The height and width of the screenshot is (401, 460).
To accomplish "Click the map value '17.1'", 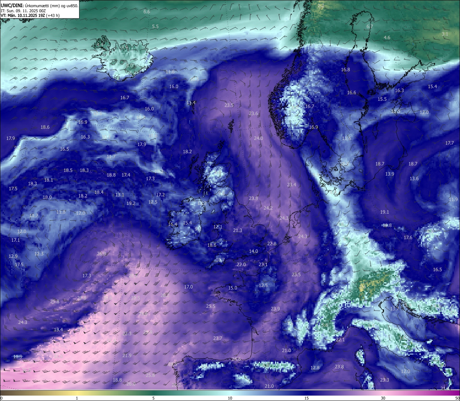I will tap(15, 240).
